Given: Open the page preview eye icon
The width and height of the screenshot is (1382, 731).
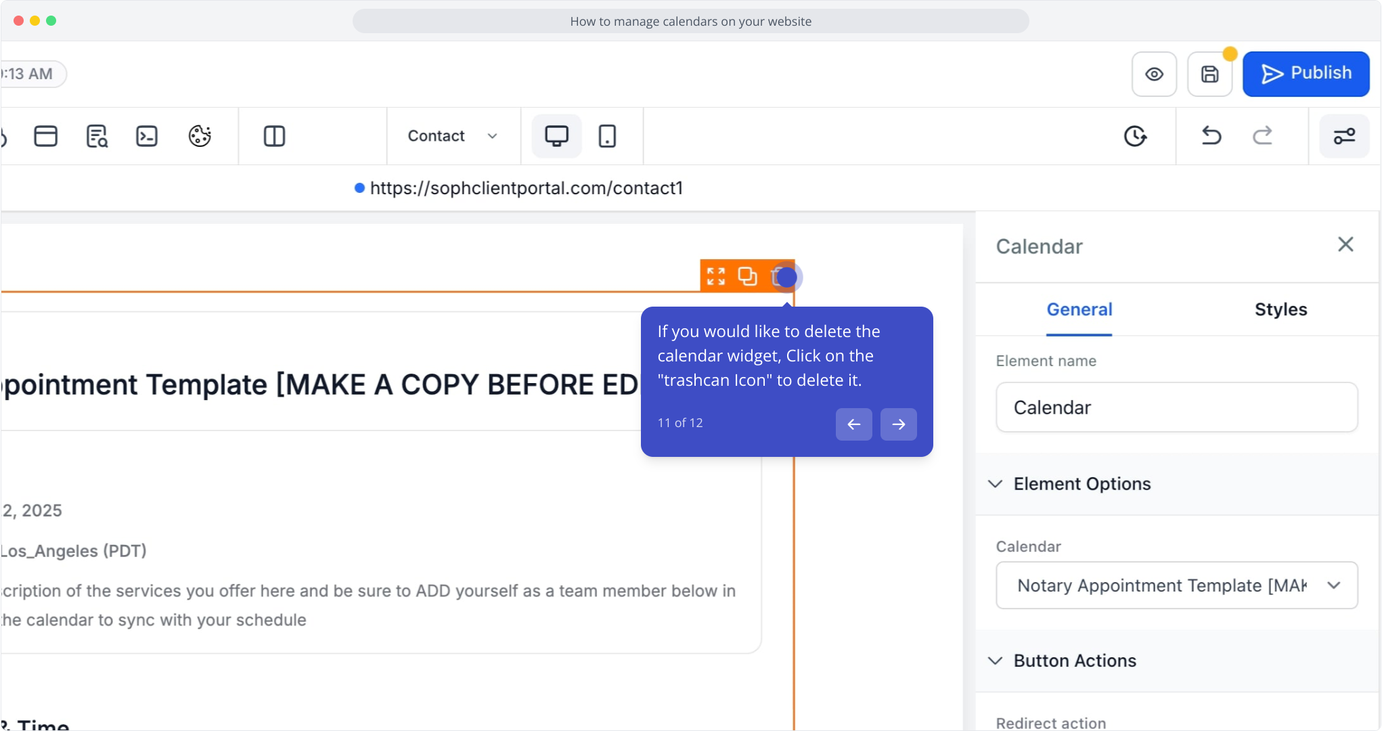Looking at the screenshot, I should click(x=1154, y=74).
